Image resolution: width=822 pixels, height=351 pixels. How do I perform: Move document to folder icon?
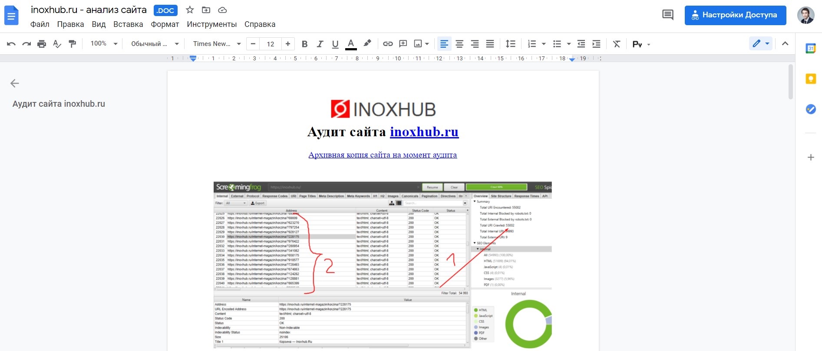(x=206, y=10)
